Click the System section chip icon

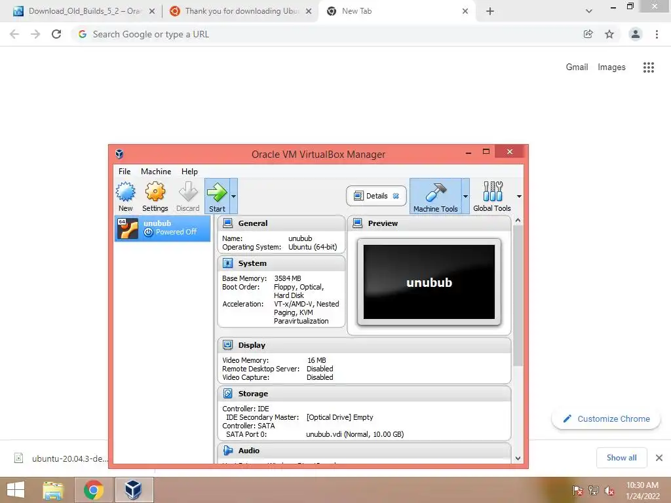227,263
